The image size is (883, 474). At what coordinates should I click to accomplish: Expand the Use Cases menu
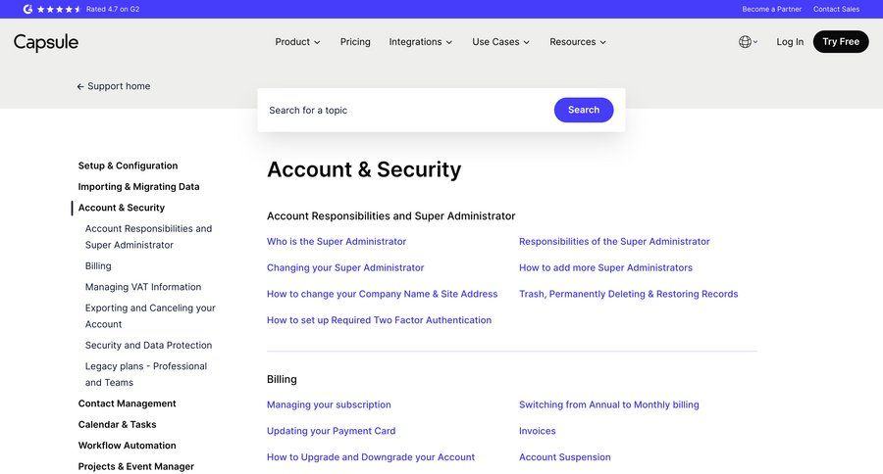pyautogui.click(x=500, y=42)
